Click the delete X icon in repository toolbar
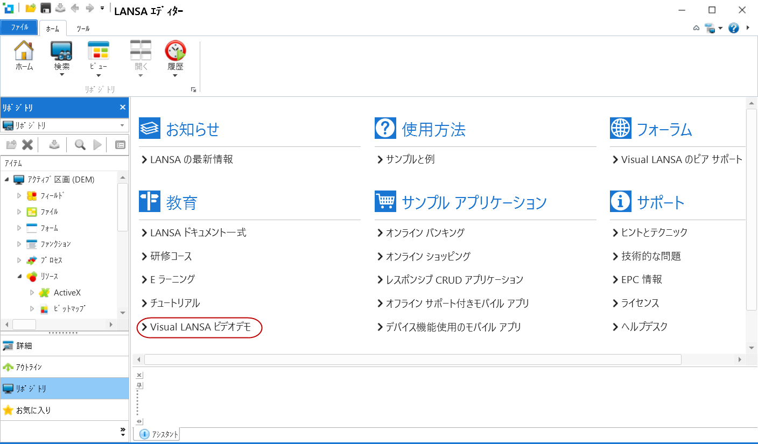The image size is (758, 444). pos(27,145)
